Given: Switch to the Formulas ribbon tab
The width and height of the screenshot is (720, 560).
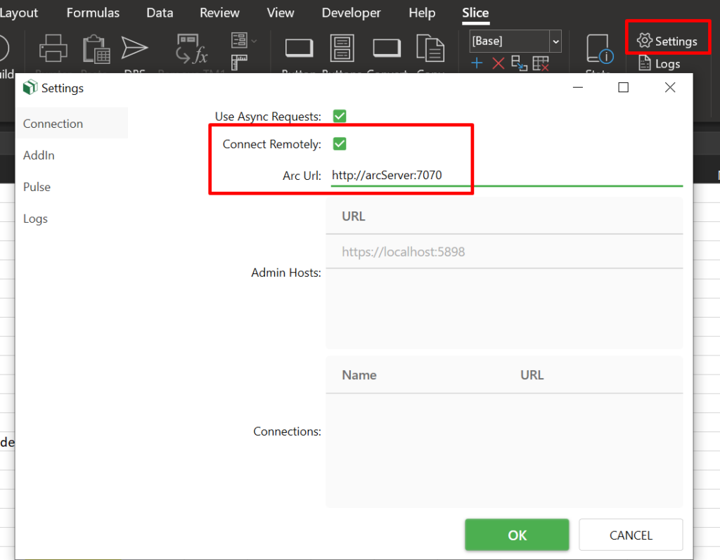Looking at the screenshot, I should pos(93,13).
